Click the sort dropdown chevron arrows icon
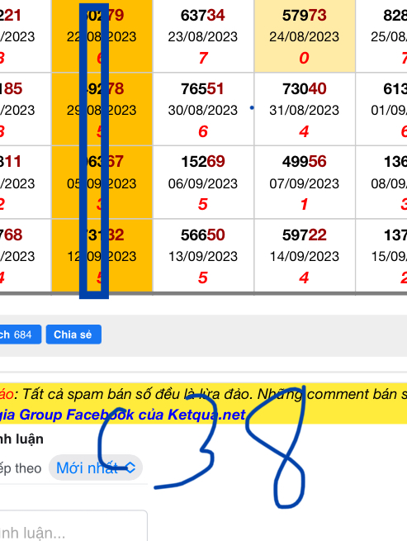Image resolution: width=407 pixels, height=541 pixels. (x=130, y=467)
